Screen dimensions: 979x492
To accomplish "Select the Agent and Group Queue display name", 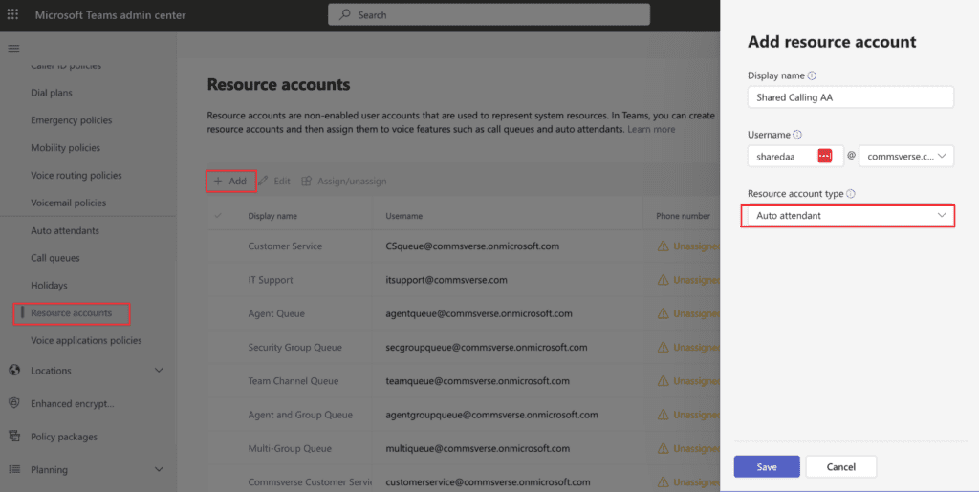I will 300,415.
